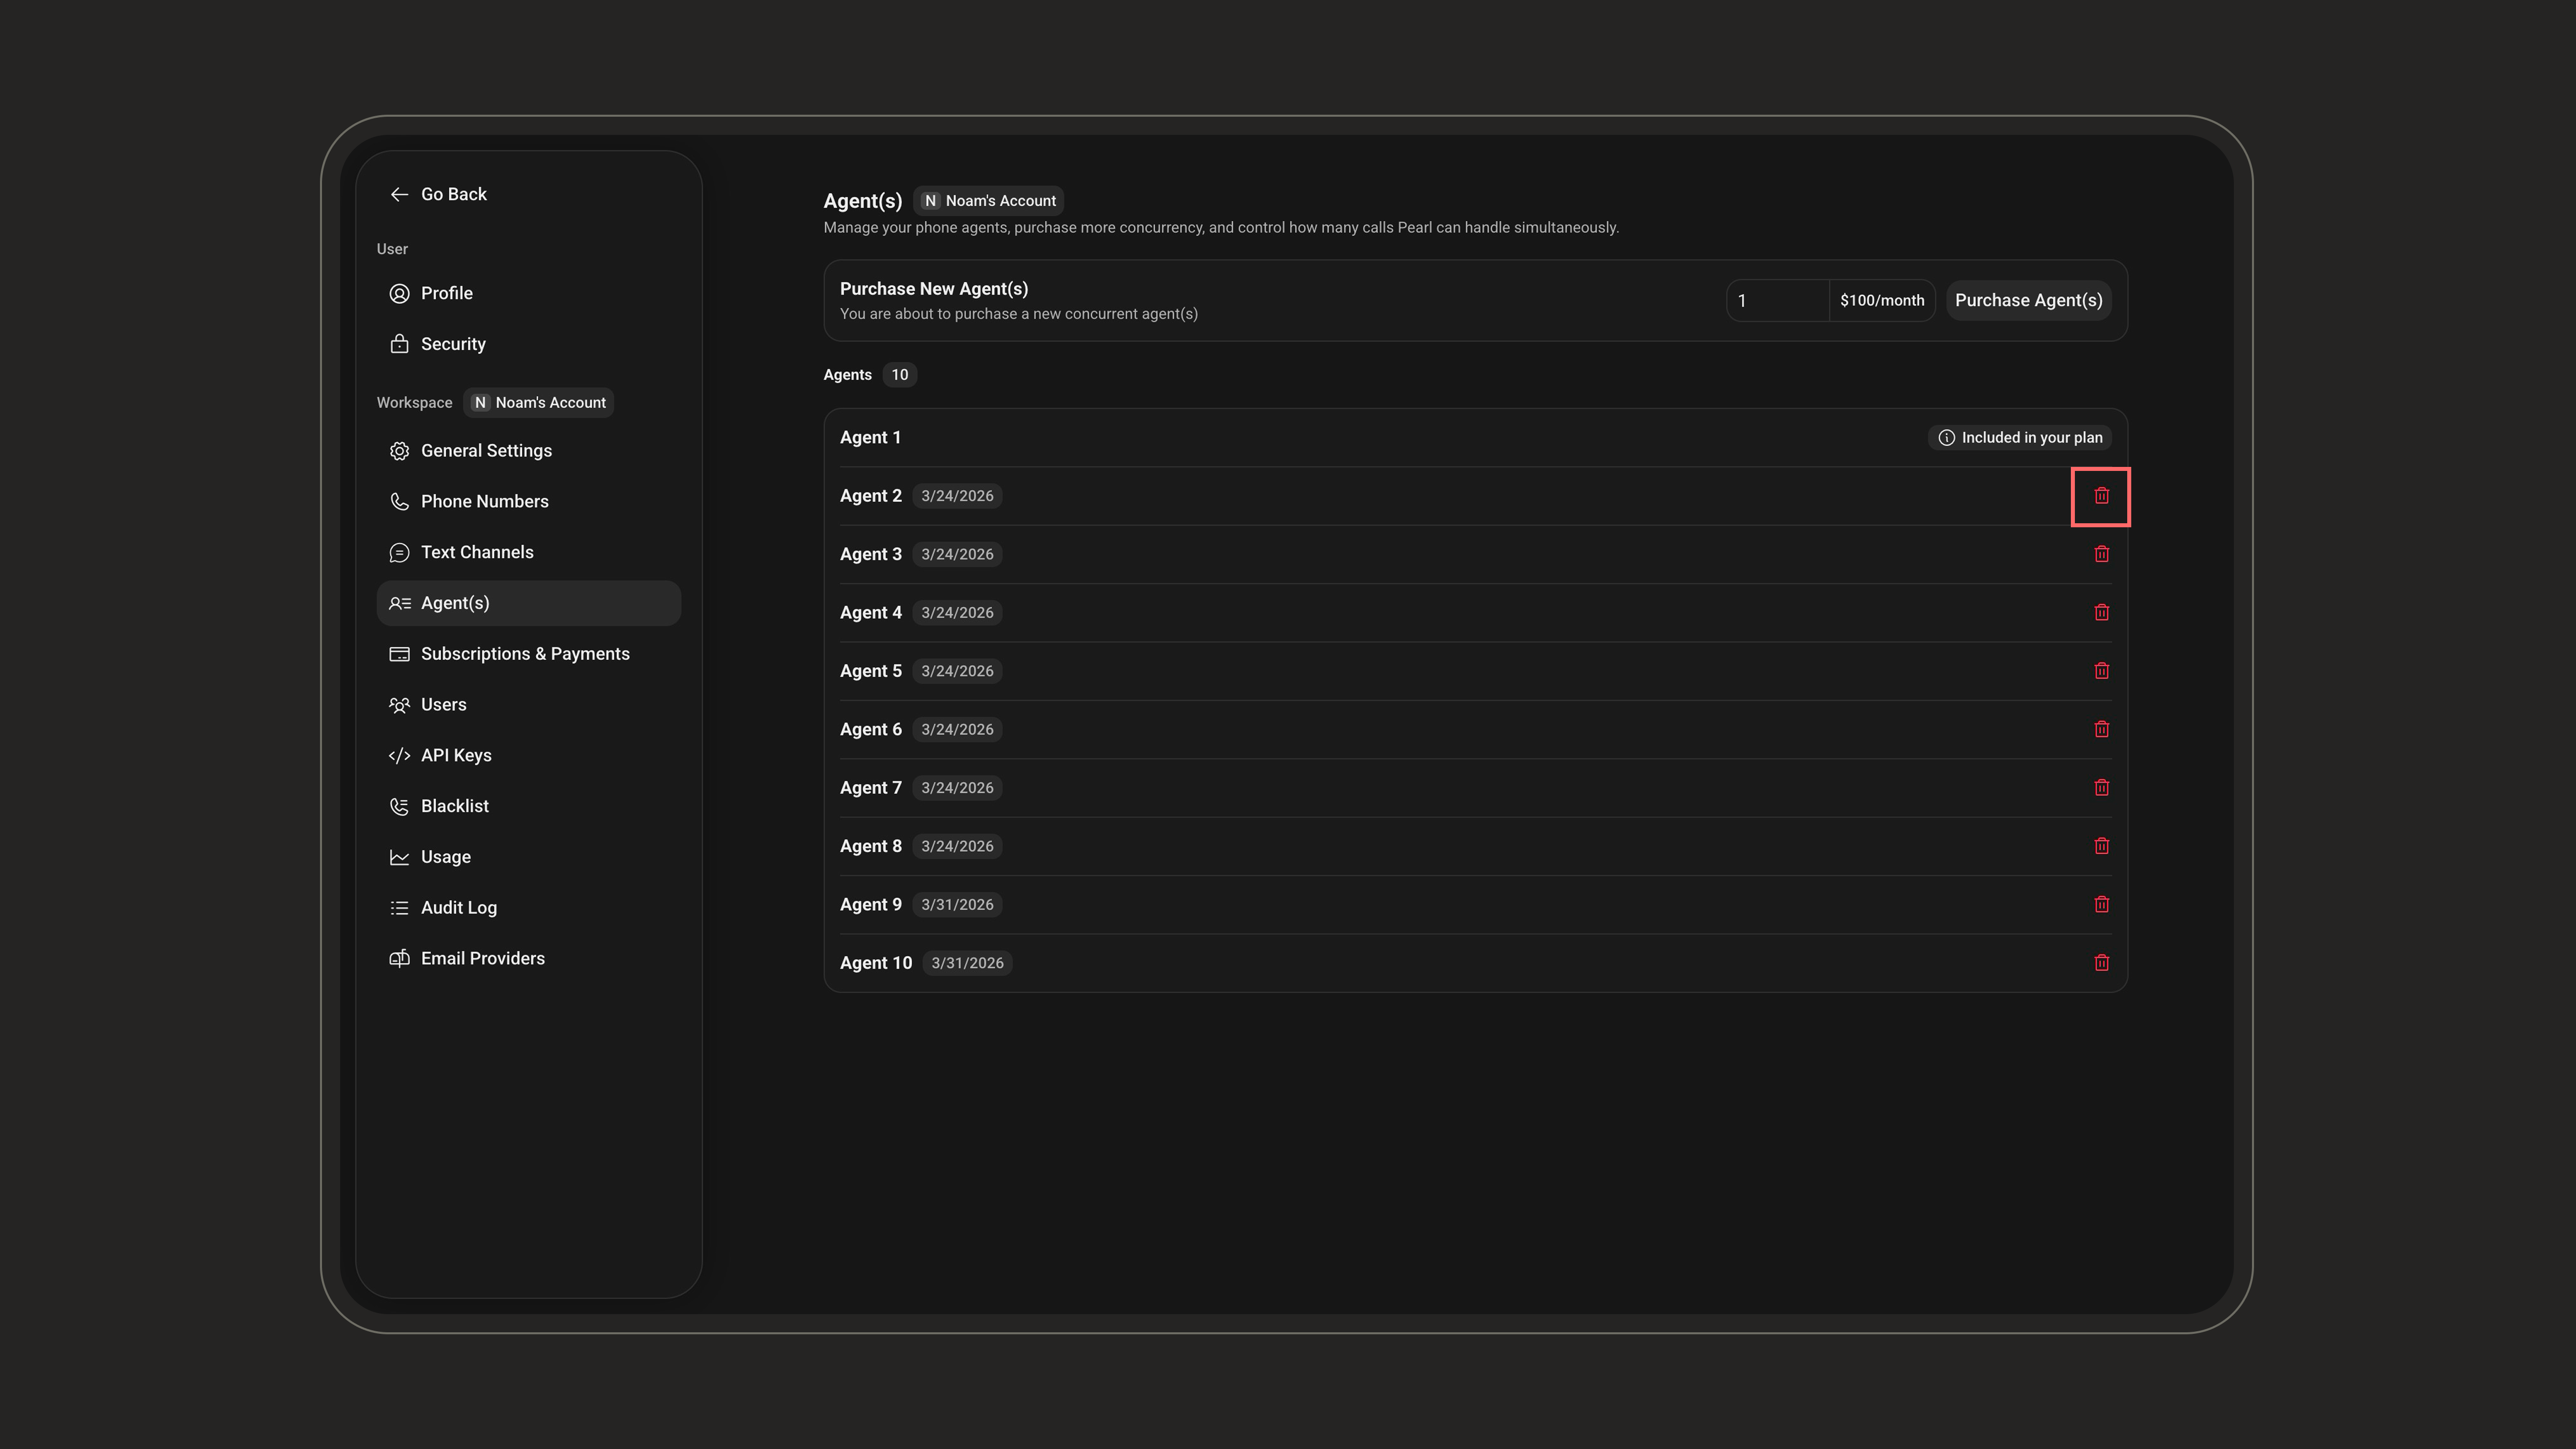Remove Agent 5 using its trash icon

coord(2101,671)
